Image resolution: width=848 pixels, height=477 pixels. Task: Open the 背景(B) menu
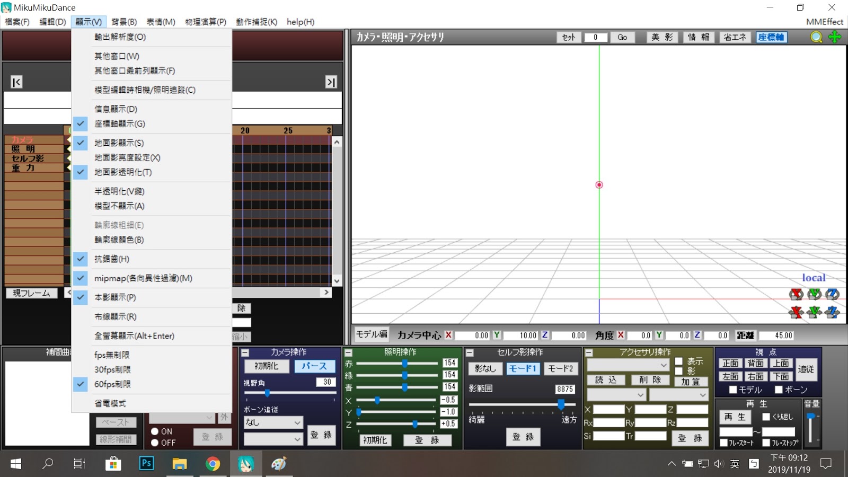pyautogui.click(x=124, y=22)
